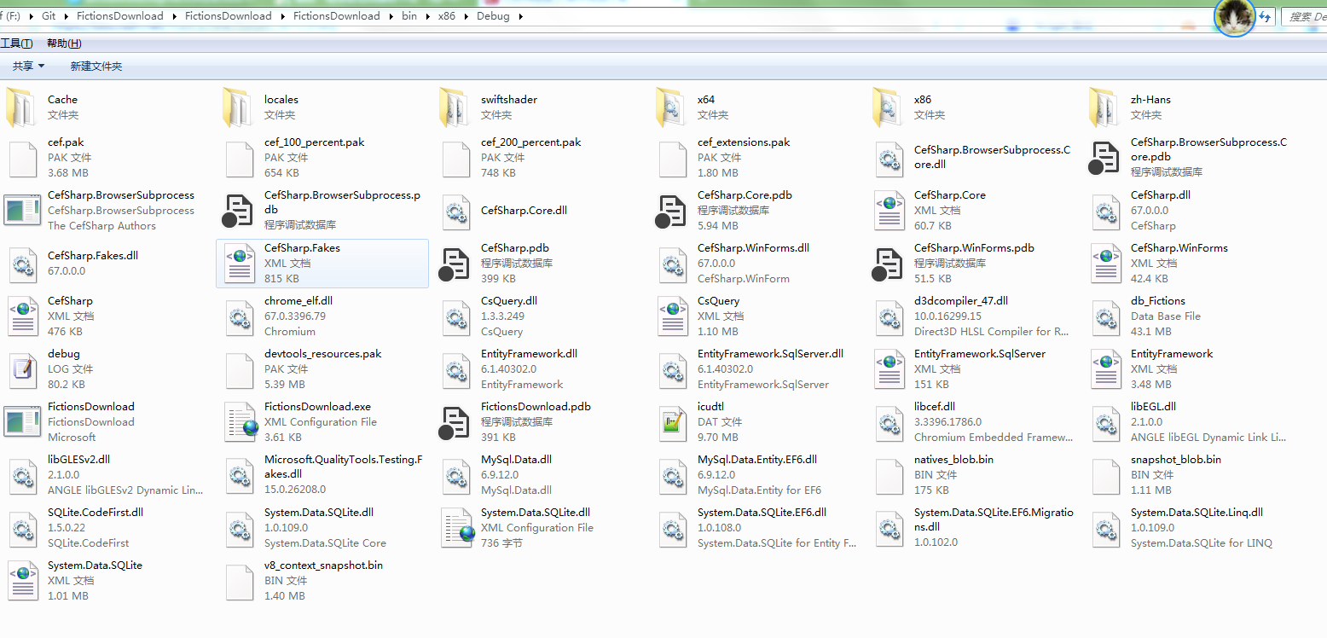Click the bin breadcrumb segment

[x=409, y=16]
